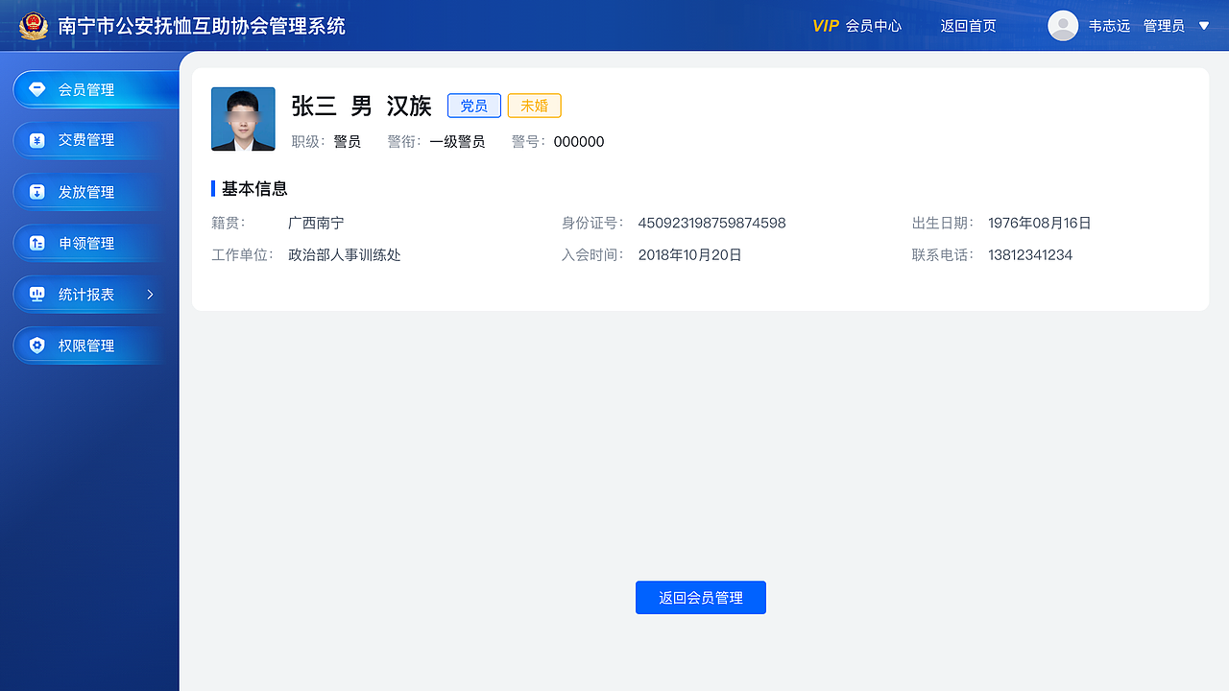The width and height of the screenshot is (1229, 691).
Task: Open 申领管理 using its icon
Action: point(36,243)
